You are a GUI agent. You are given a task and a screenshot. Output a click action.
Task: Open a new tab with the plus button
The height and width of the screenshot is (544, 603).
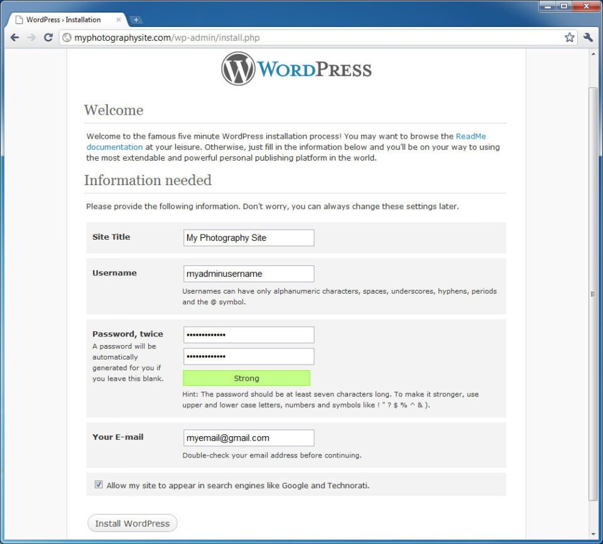coord(136,19)
